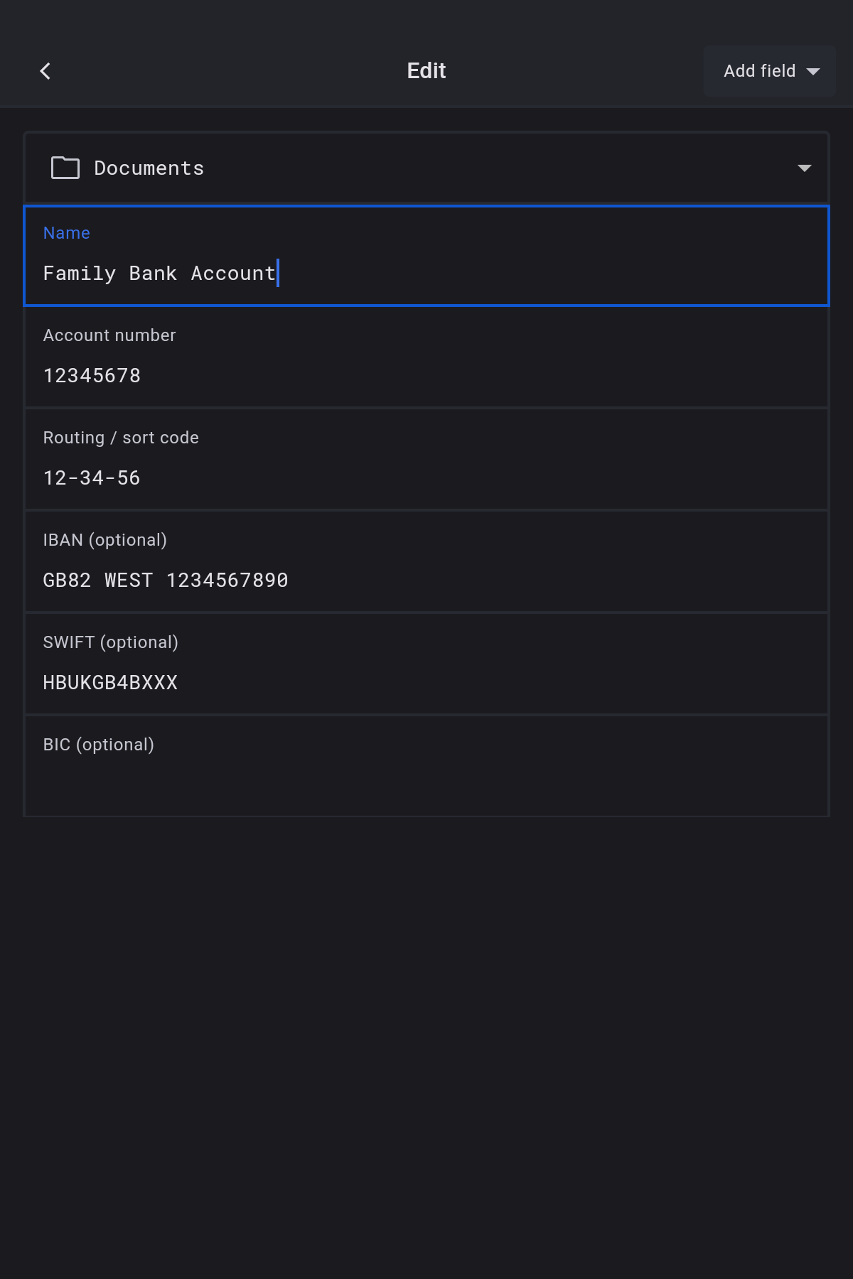Edit the IBAN value GB82 WEST 1234567890
Screen dimensions: 853x1279
tap(166, 581)
